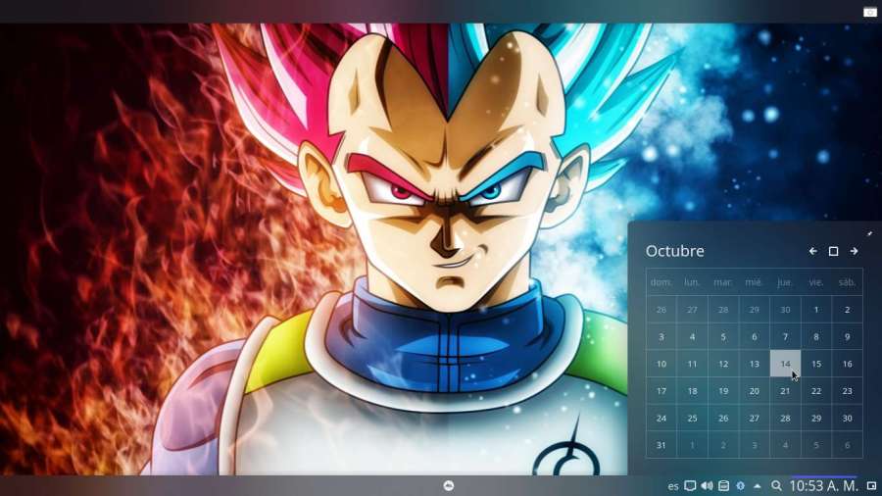Click the top-right corner panel icon

coord(869,12)
